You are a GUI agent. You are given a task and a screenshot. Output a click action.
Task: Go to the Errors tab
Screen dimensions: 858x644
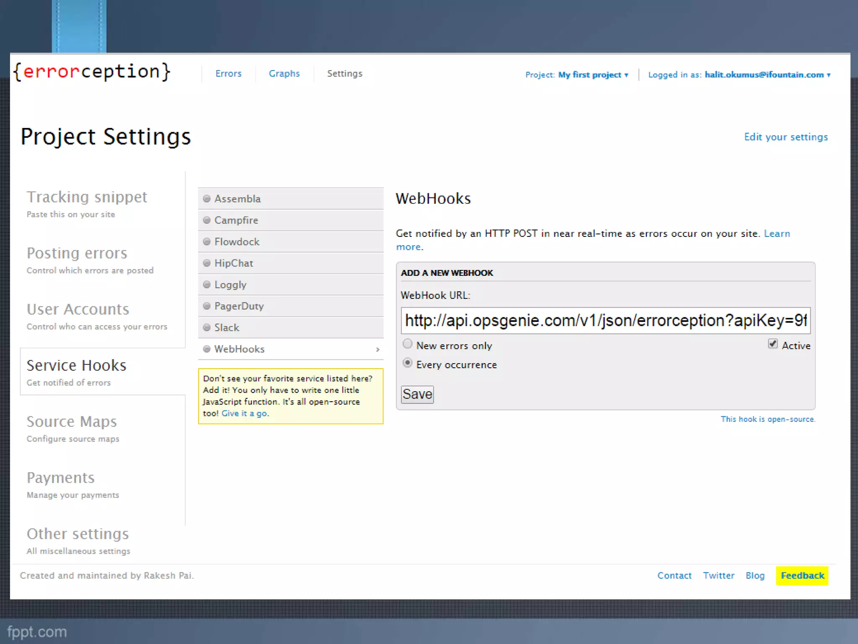(228, 74)
